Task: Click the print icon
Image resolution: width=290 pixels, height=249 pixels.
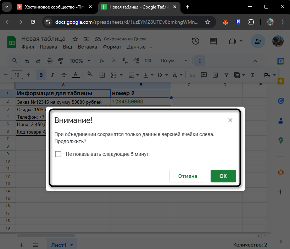Action: click(x=50, y=61)
